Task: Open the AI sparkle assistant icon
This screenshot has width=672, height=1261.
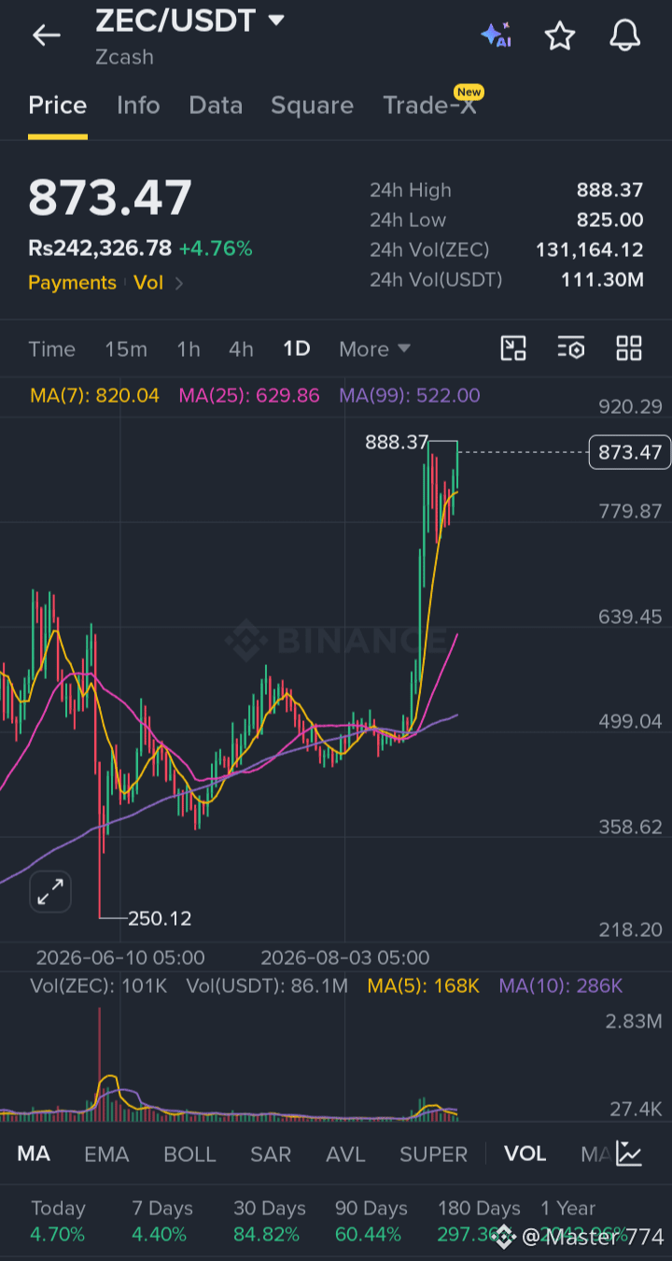Action: pos(496,35)
